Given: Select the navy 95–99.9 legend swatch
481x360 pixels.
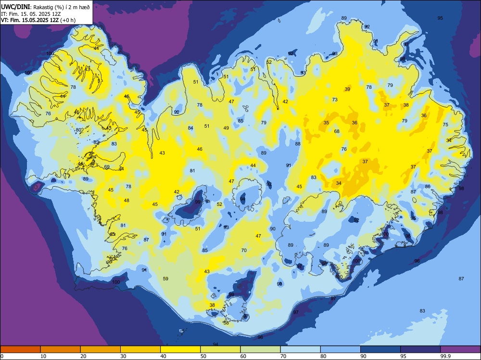Looking at the screenshot, I should click(x=420, y=349).
